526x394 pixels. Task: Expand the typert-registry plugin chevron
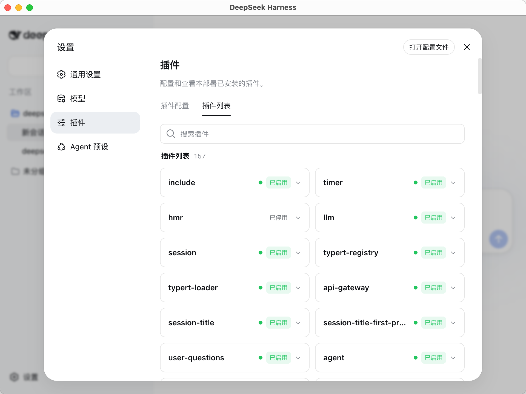click(x=453, y=253)
